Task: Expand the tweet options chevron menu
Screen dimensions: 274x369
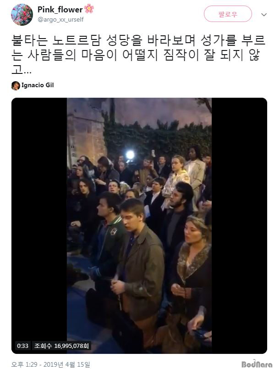Action: pos(264,15)
